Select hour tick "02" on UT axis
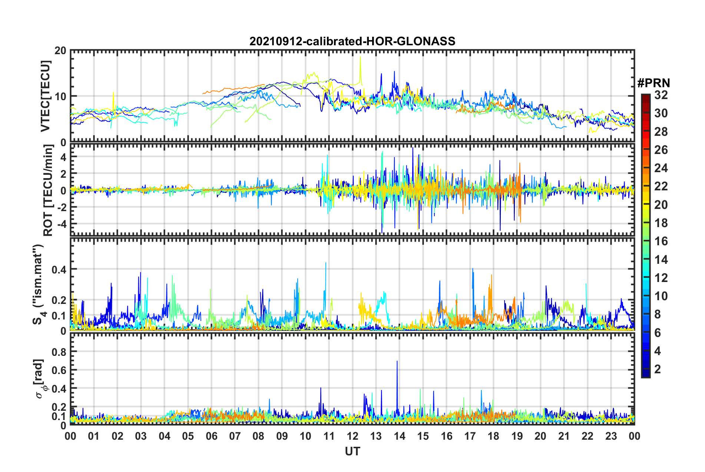 click(x=118, y=436)
